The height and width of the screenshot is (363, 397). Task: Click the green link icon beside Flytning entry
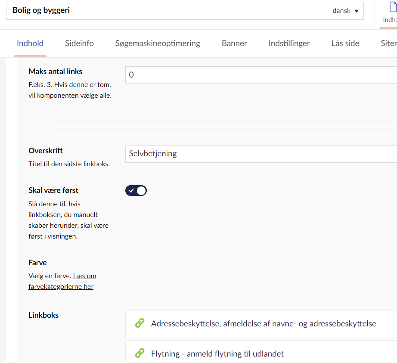pyautogui.click(x=139, y=354)
